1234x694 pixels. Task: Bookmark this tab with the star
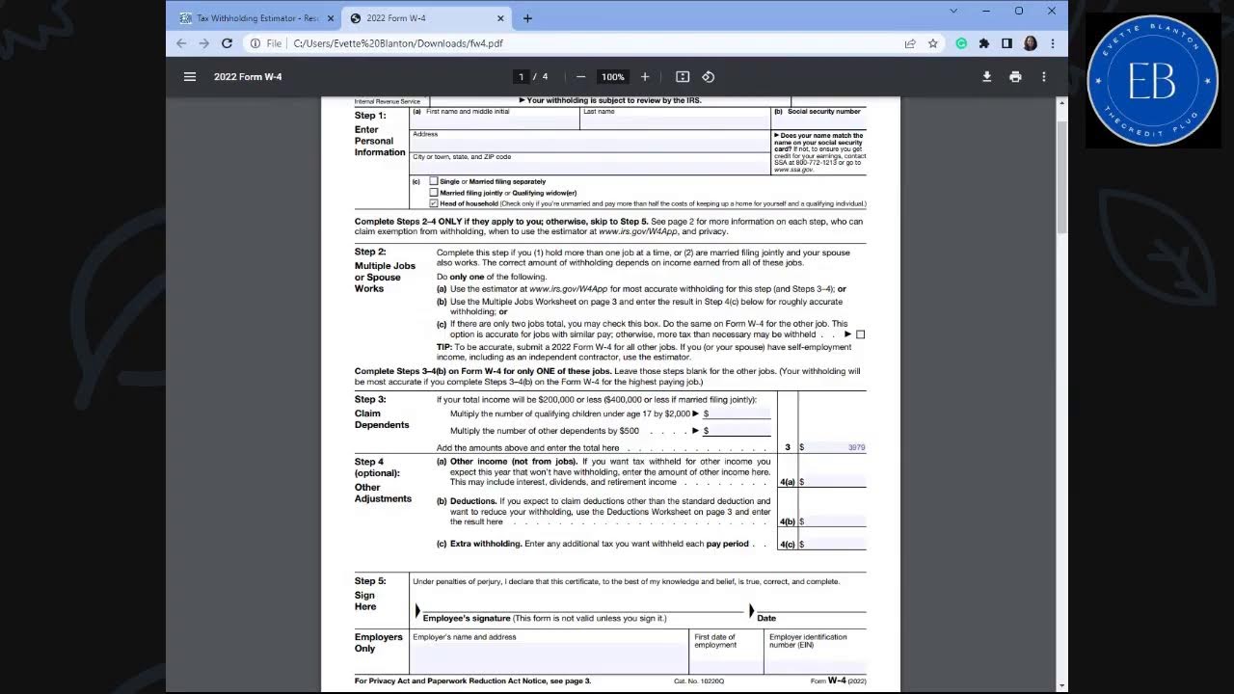coord(933,43)
